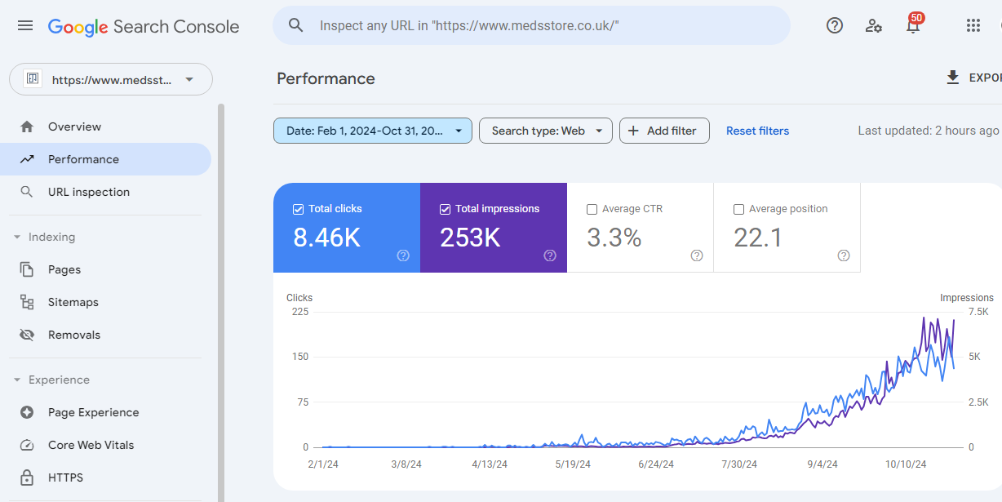The width and height of the screenshot is (1002, 502).
Task: Uncheck the Total impressions checkbox
Action: coord(445,209)
